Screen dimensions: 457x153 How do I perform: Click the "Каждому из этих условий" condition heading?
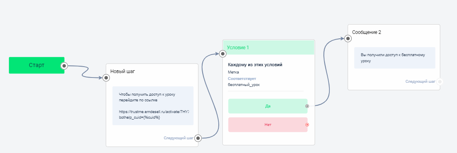coord(255,65)
